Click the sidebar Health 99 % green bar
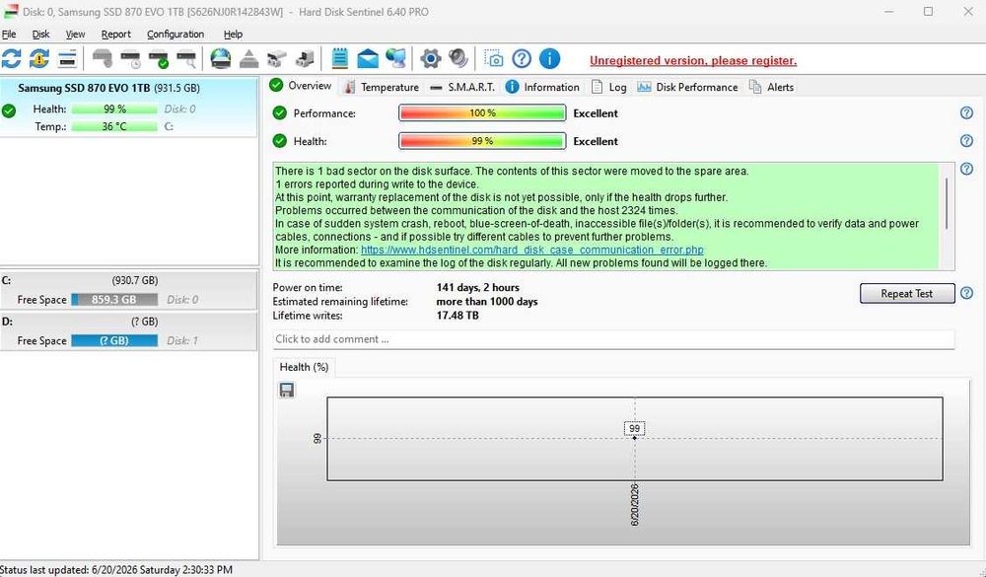 pyautogui.click(x=114, y=108)
